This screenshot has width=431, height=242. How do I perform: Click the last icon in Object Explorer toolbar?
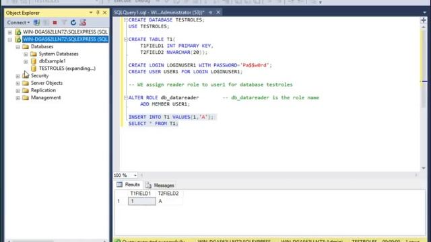click(x=83, y=22)
